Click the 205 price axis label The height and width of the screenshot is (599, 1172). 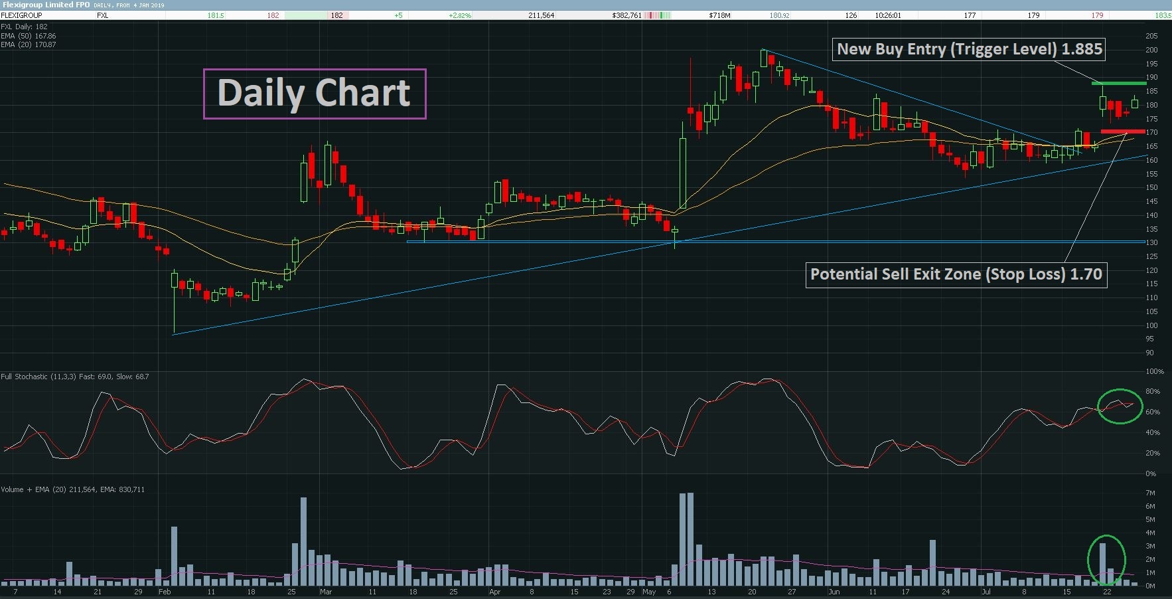coord(1151,36)
